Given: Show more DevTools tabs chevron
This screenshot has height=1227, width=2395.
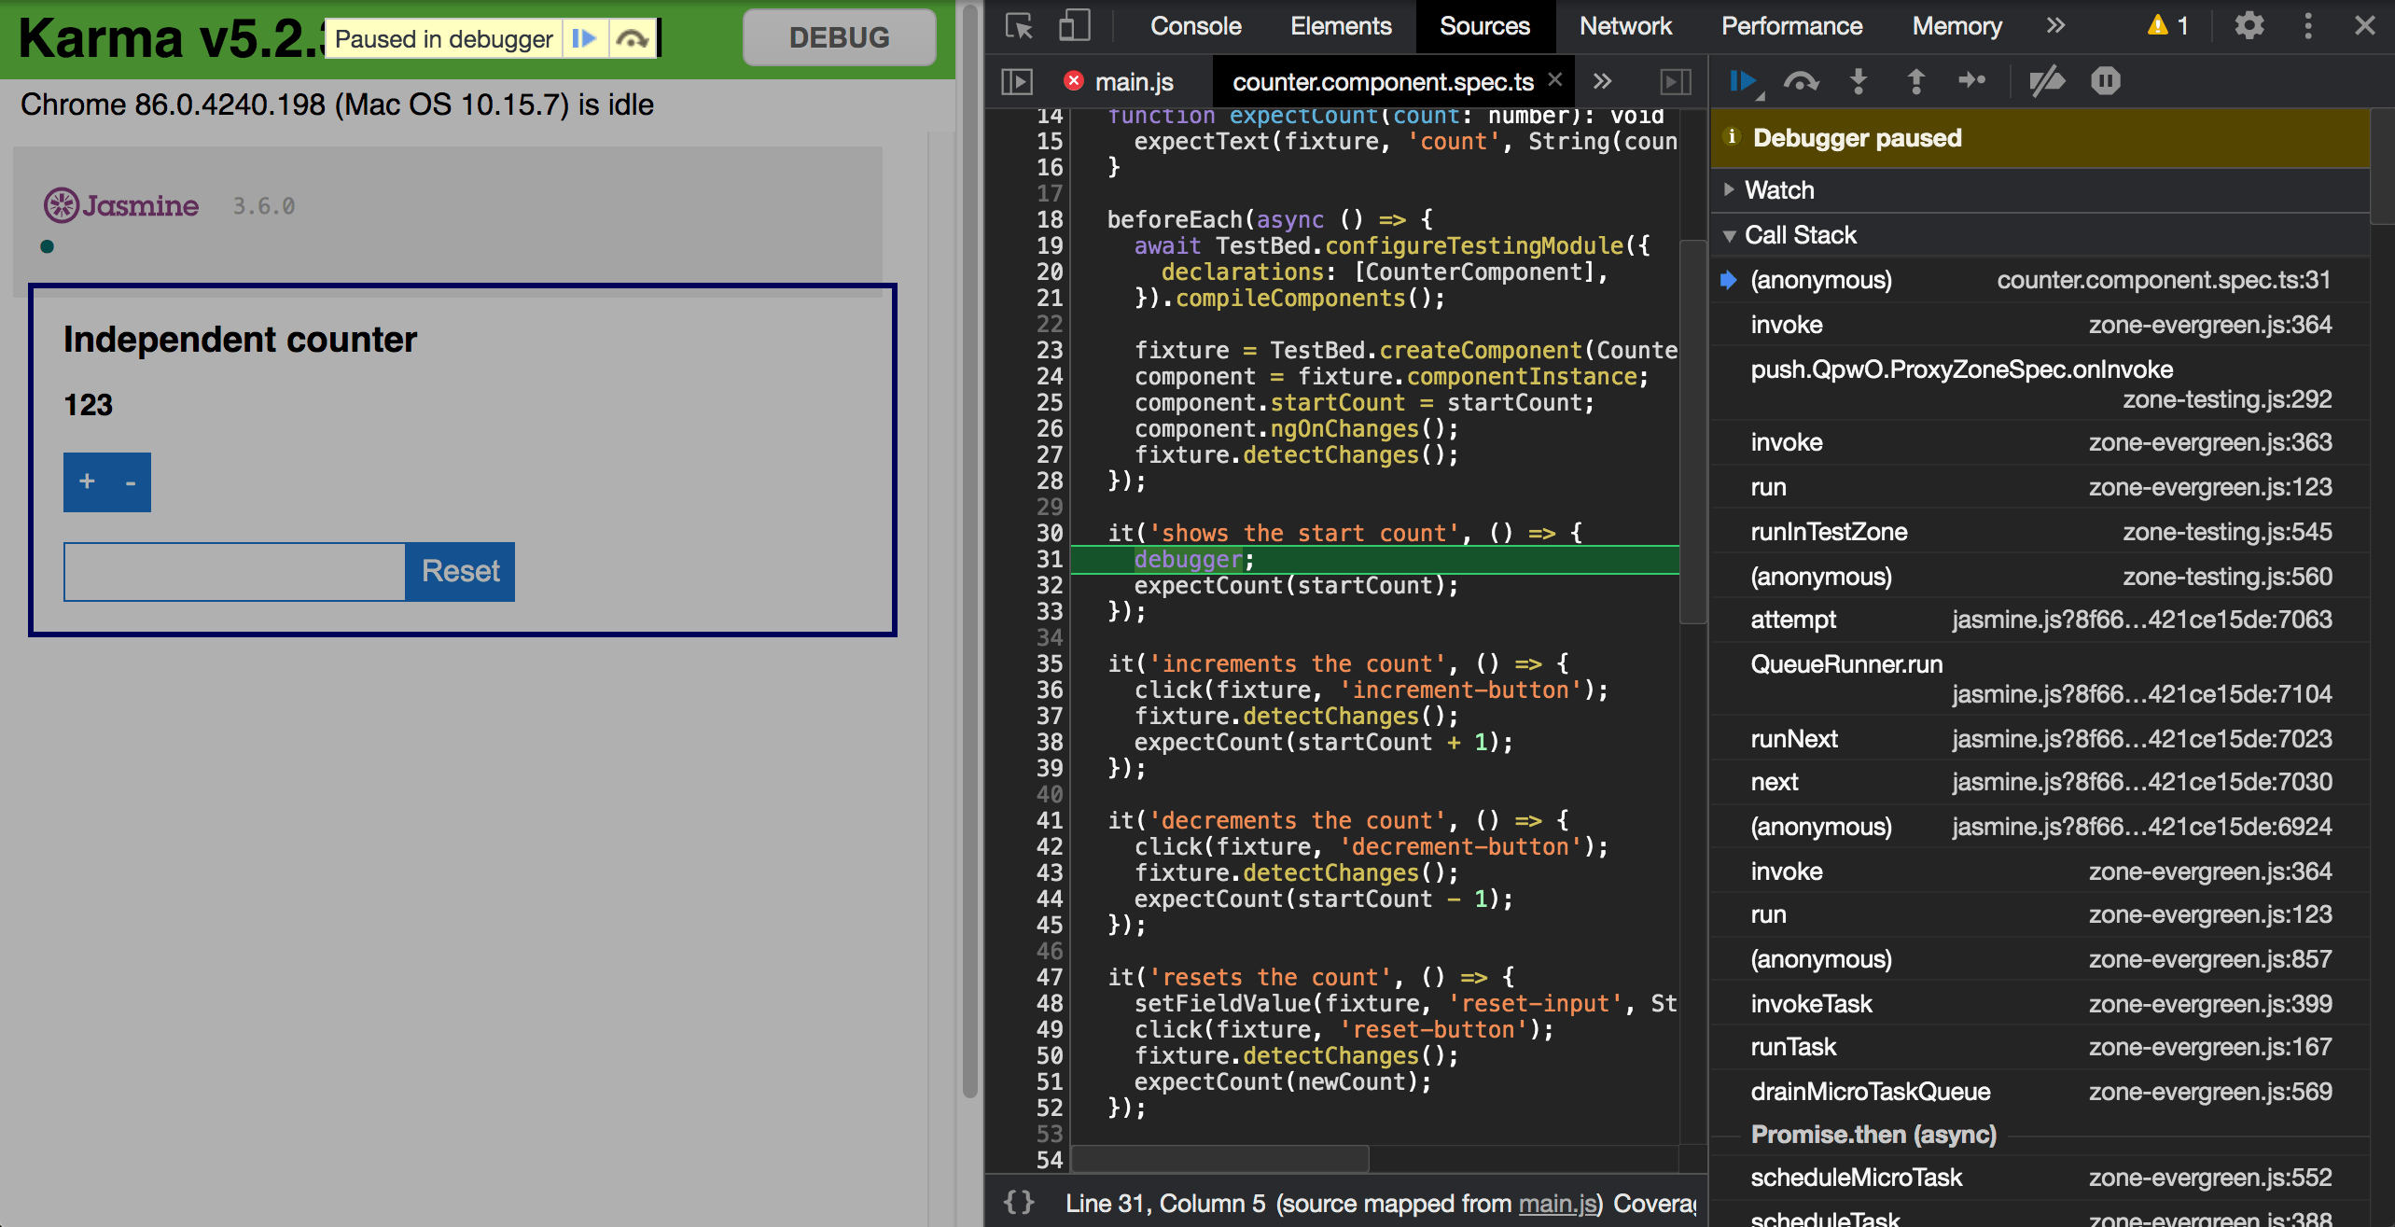Looking at the screenshot, I should coord(2055,26).
